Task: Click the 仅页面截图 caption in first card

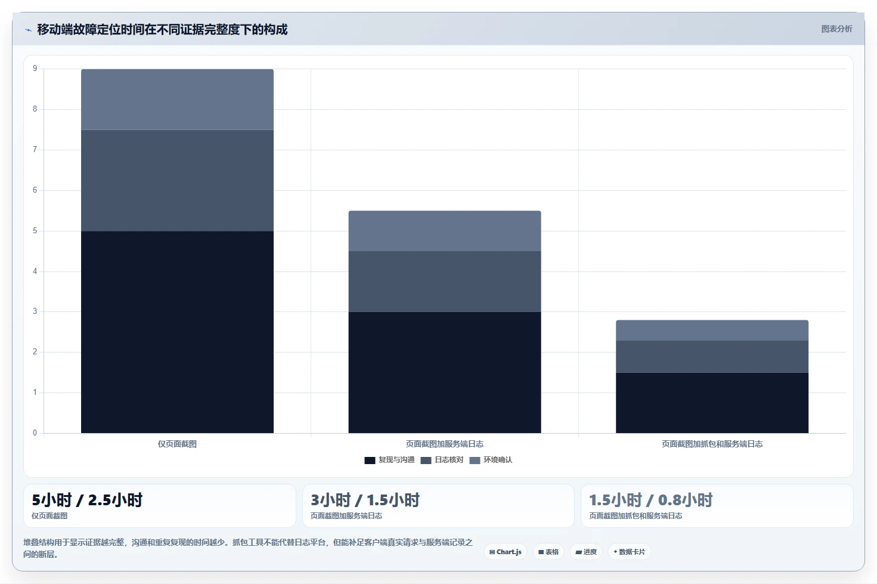Action: coord(49,516)
